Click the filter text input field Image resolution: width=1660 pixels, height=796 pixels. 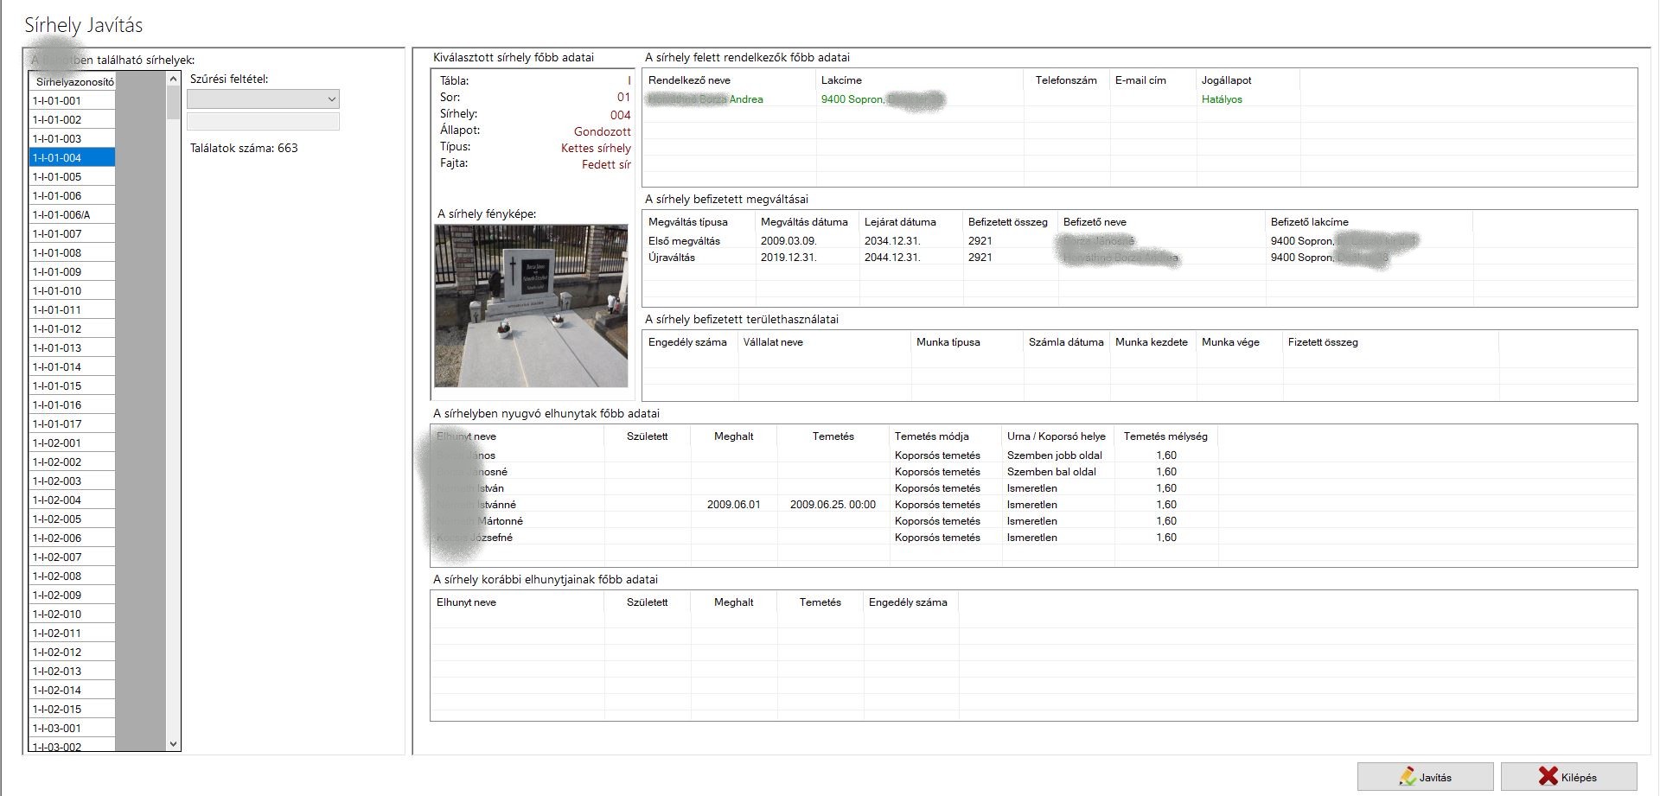click(263, 122)
